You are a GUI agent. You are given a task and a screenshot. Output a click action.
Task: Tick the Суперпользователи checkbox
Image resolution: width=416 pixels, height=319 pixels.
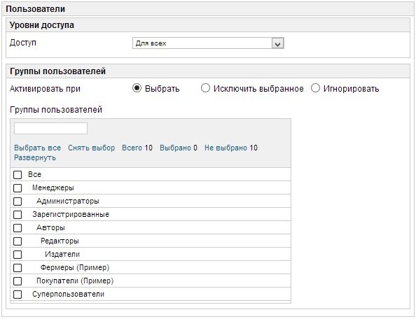(18, 295)
